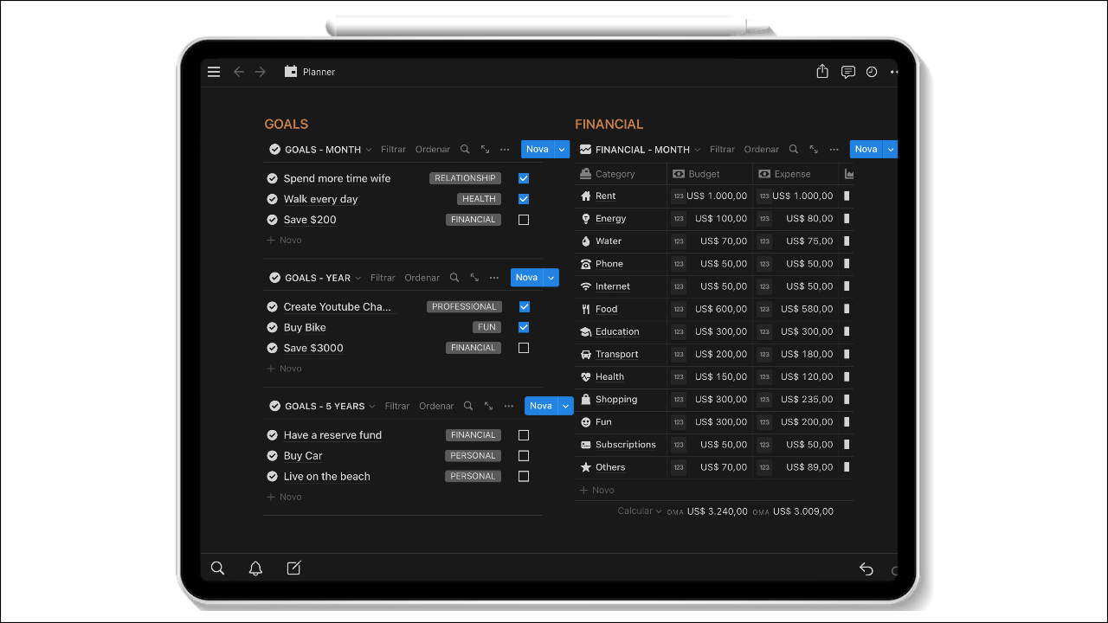Click the Share icon in the top bar
The width and height of the screenshot is (1108, 623).
pyautogui.click(x=821, y=72)
